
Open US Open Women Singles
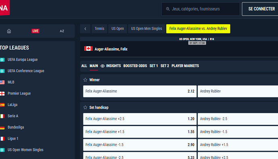[x=25, y=150]
